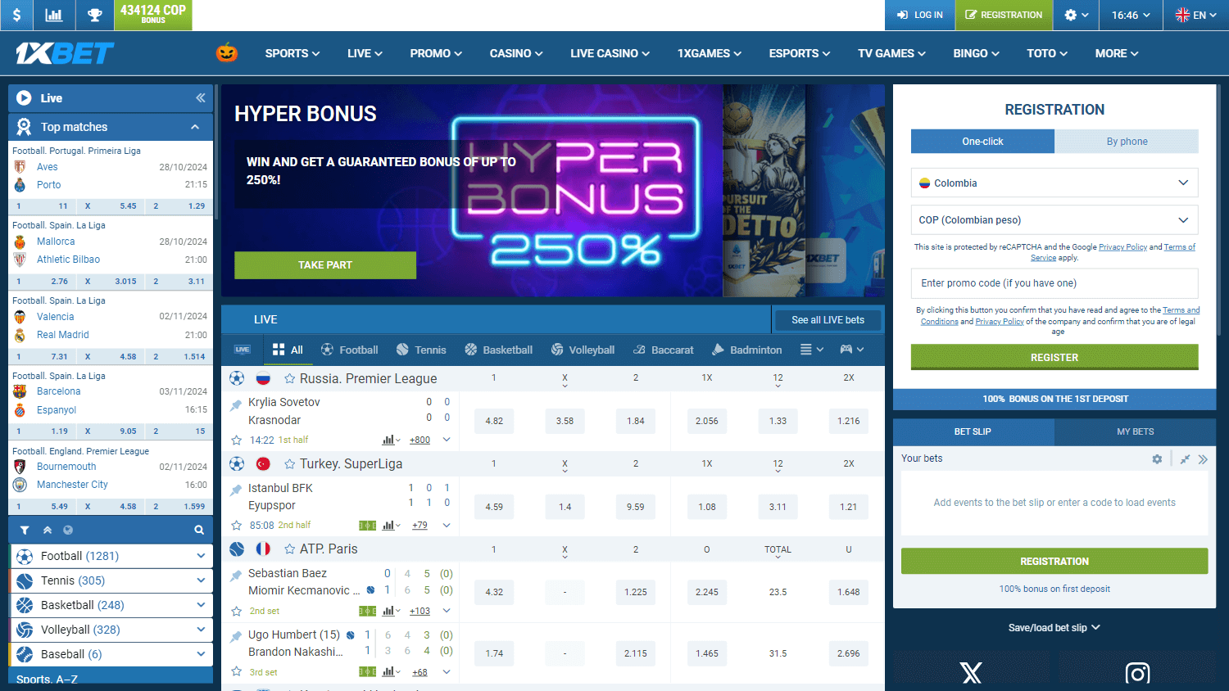Open the TOTO menu
Screen dimensions: 1229x691
point(1047,53)
